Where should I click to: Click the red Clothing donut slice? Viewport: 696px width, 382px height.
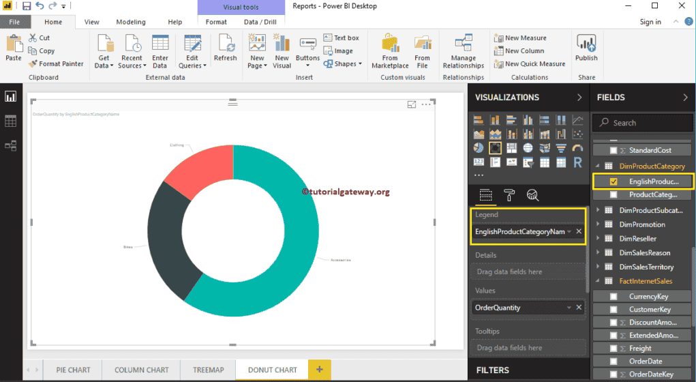click(x=205, y=168)
